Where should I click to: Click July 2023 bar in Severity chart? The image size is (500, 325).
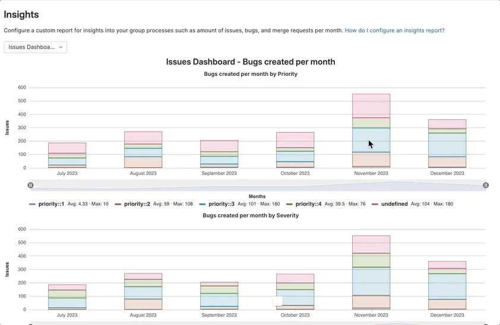(67, 297)
